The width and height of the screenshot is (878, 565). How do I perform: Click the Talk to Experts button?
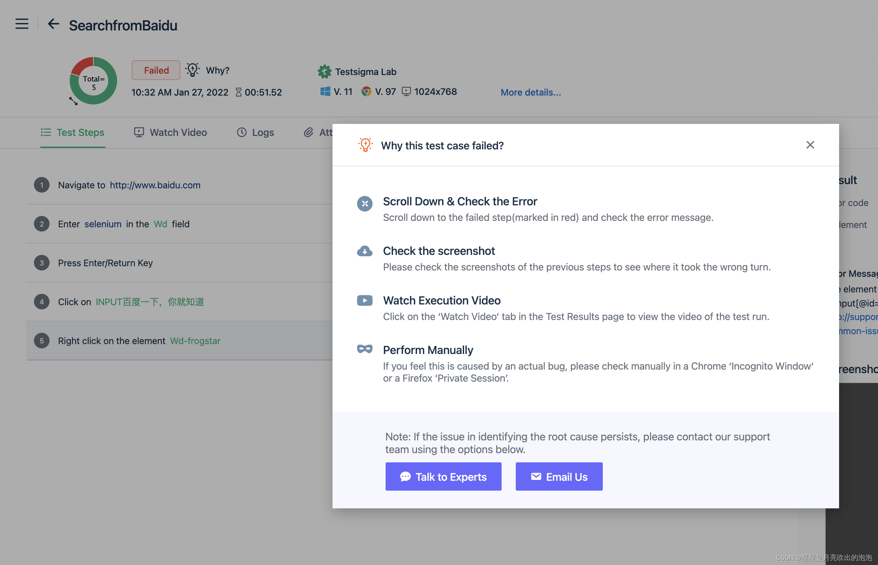(443, 476)
